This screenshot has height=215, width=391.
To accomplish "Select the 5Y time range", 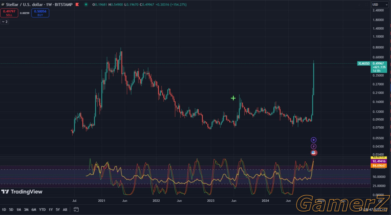I will pos(58,209).
